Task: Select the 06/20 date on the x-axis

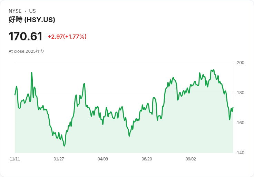Action: [x=147, y=159]
